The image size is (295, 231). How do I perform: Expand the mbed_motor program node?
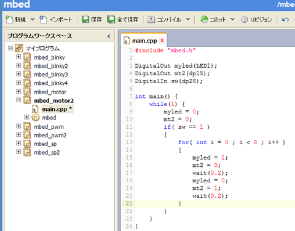pyautogui.click(x=18, y=91)
